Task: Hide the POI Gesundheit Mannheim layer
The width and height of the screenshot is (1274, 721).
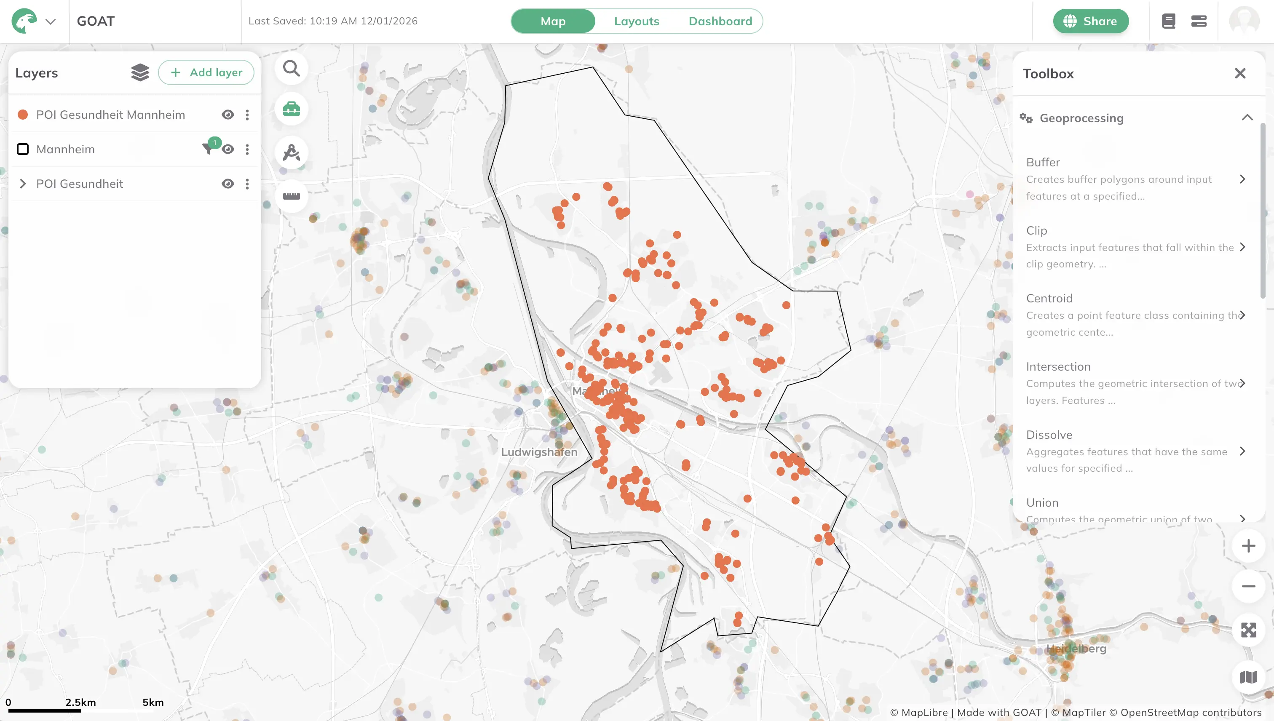Action: 228,115
